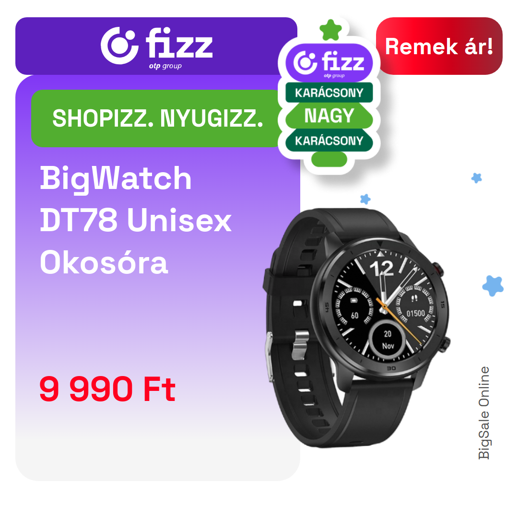518x518 pixels.
Task: Click the otp group text under the fizz logo
Action: tap(165, 66)
